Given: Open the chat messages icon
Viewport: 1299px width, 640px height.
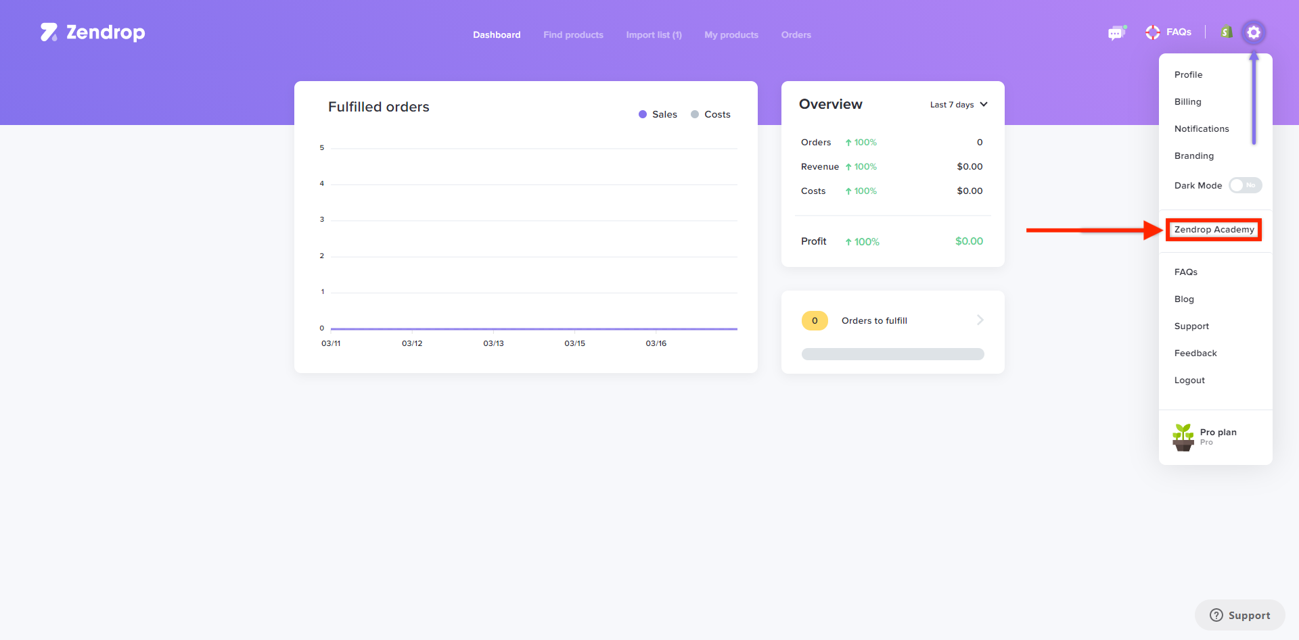Looking at the screenshot, I should pos(1116,32).
